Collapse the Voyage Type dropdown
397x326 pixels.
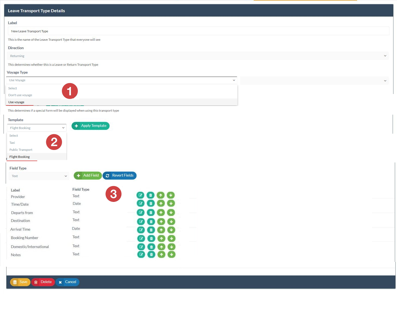[122, 80]
